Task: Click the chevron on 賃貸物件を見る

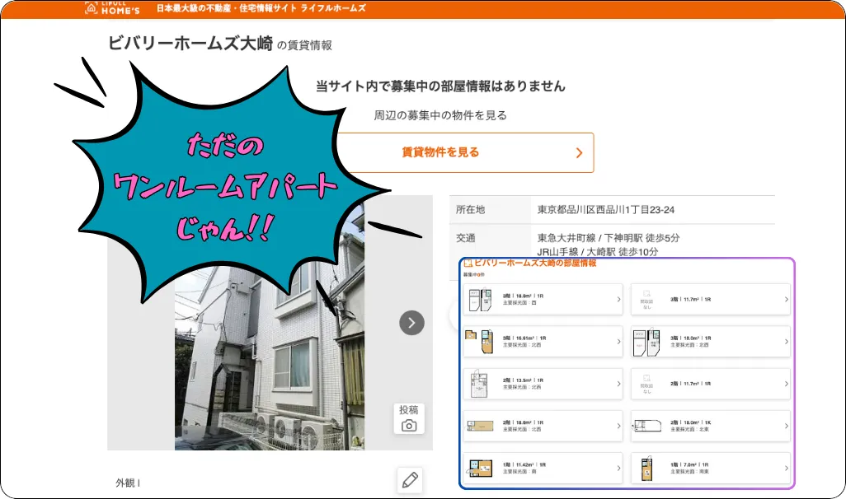Action: click(579, 153)
